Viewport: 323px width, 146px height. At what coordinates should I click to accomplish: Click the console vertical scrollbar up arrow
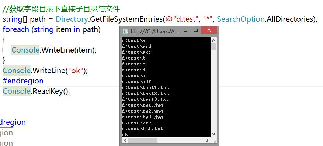point(213,40)
